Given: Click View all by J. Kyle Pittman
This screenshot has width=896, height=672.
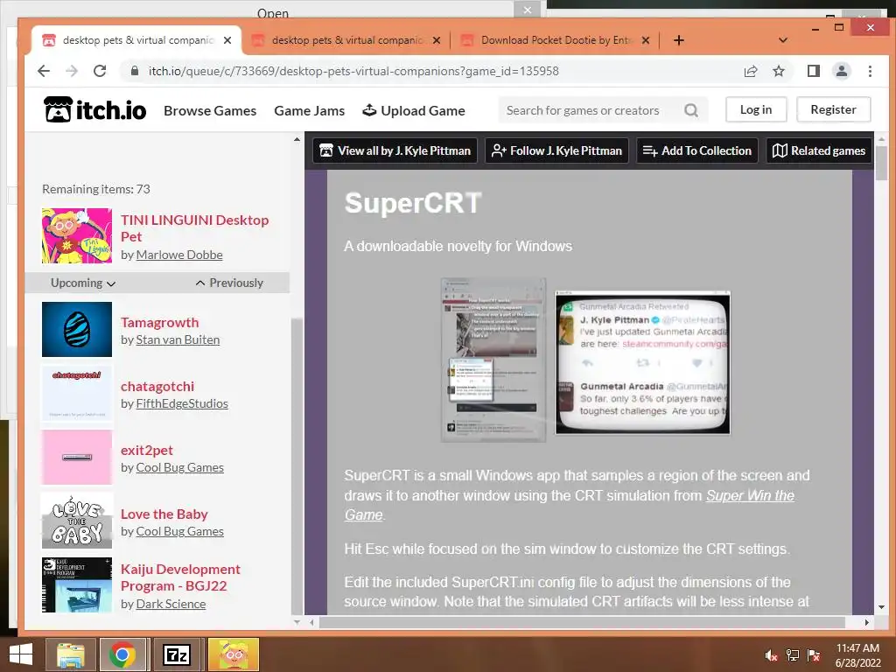Looking at the screenshot, I should tap(395, 150).
